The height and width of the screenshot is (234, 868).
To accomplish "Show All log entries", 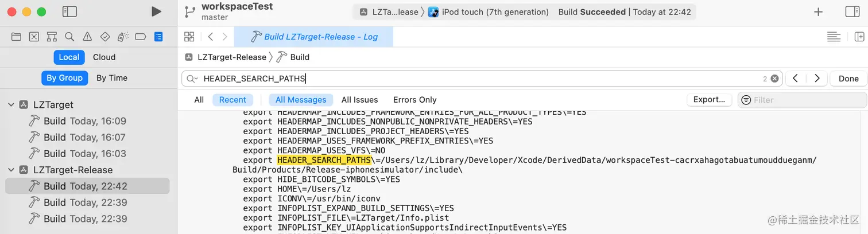I will [x=199, y=100].
